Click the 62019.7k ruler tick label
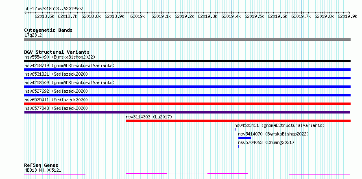The image size is (362, 179). (301, 16)
